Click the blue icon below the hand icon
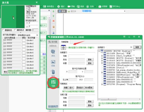Screen dimensions: 144x112 (54, 33)
